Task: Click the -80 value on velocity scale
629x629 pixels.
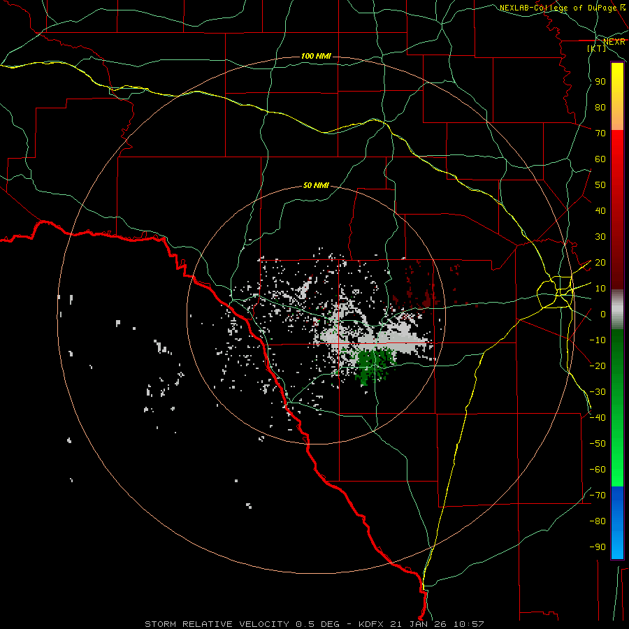Action: point(598,521)
